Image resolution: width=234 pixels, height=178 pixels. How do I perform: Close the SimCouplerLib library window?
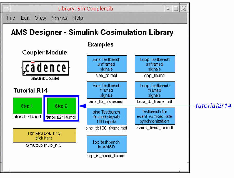pos(183,9)
